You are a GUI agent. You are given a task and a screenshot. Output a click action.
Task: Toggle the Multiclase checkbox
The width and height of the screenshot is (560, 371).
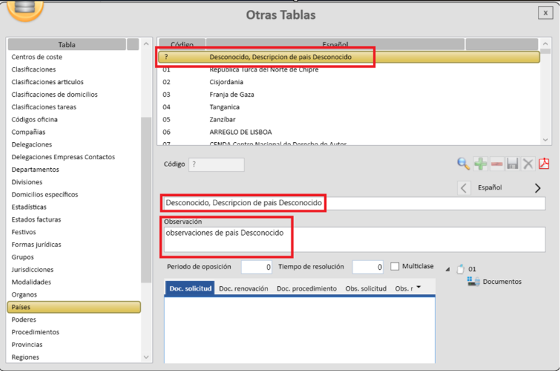[x=395, y=267]
